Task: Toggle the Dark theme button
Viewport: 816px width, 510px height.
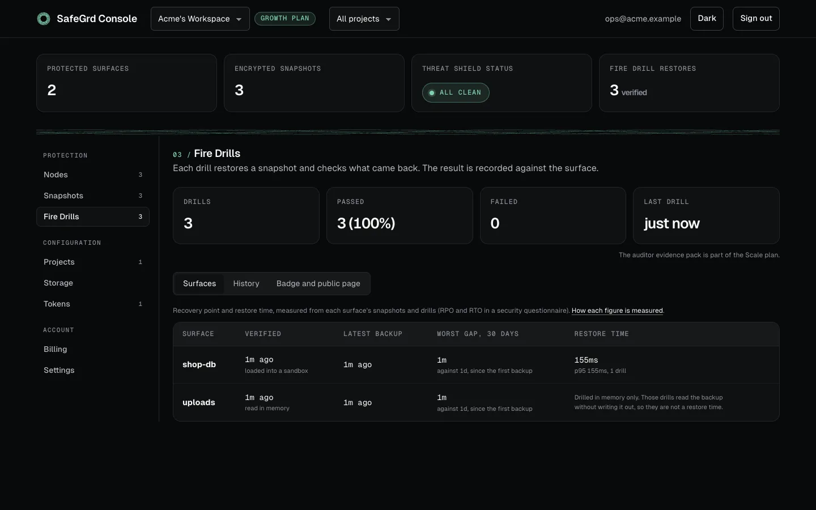Action: coord(707,19)
